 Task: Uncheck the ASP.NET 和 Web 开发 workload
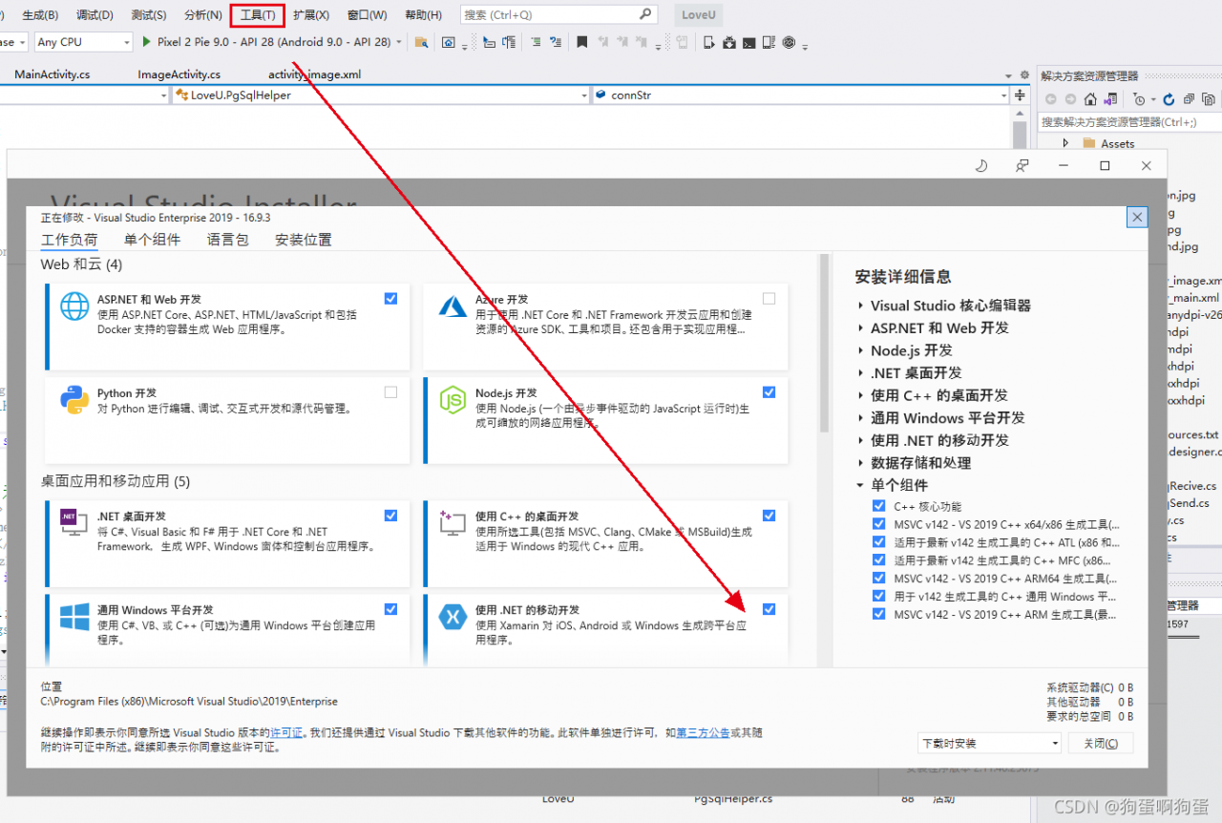point(390,299)
